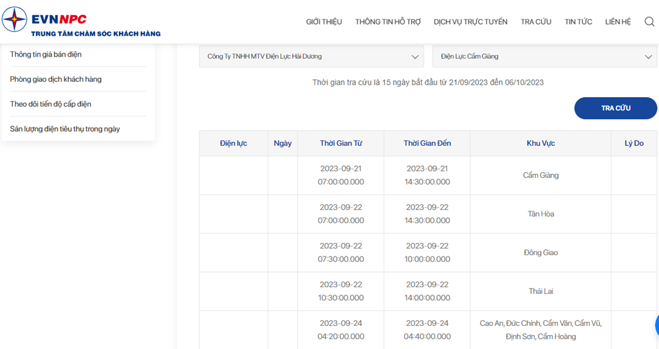Open the THÔNG TIN HỖ TRỢ menu
The width and height of the screenshot is (659, 349).
(x=387, y=22)
